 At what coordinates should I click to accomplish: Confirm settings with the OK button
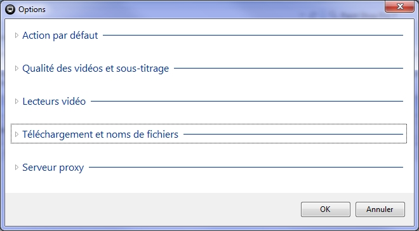[326, 209]
